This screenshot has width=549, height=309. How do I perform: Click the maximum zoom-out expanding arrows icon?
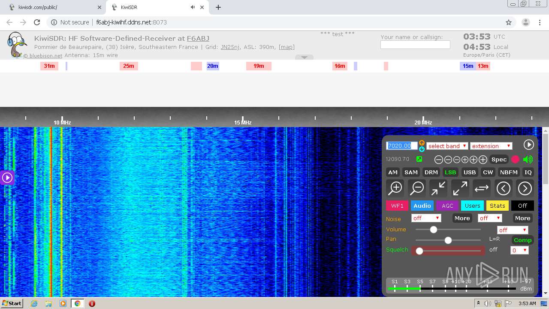(460, 188)
